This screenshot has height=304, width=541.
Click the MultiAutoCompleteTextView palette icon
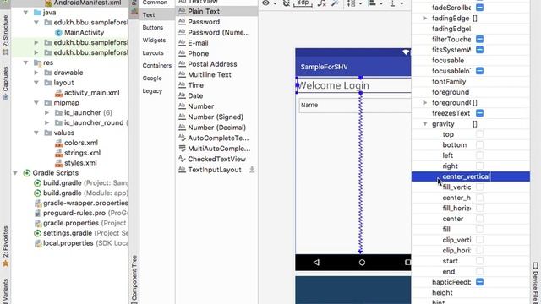click(182, 149)
